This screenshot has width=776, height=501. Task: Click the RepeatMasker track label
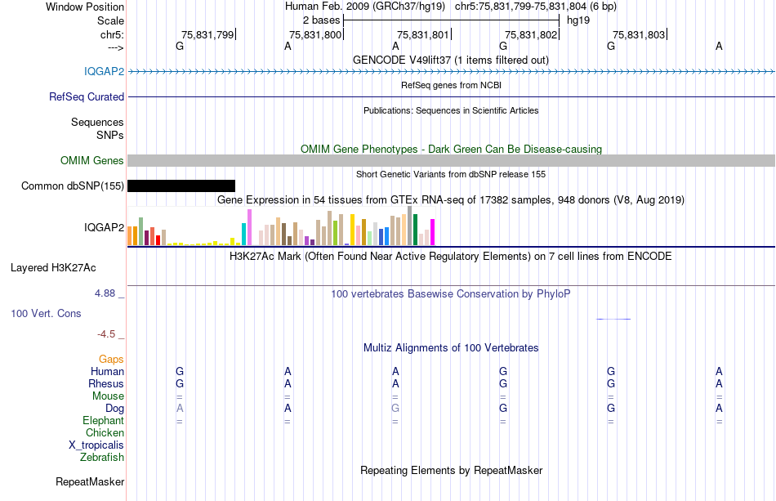tap(90, 481)
